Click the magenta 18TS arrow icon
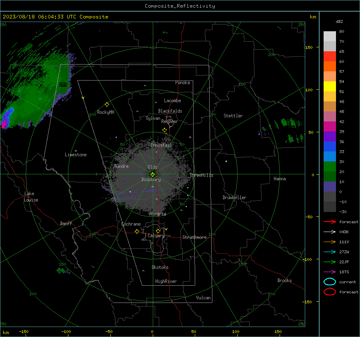Image resolution: width=360 pixels, height=337 pixels. 330,272
